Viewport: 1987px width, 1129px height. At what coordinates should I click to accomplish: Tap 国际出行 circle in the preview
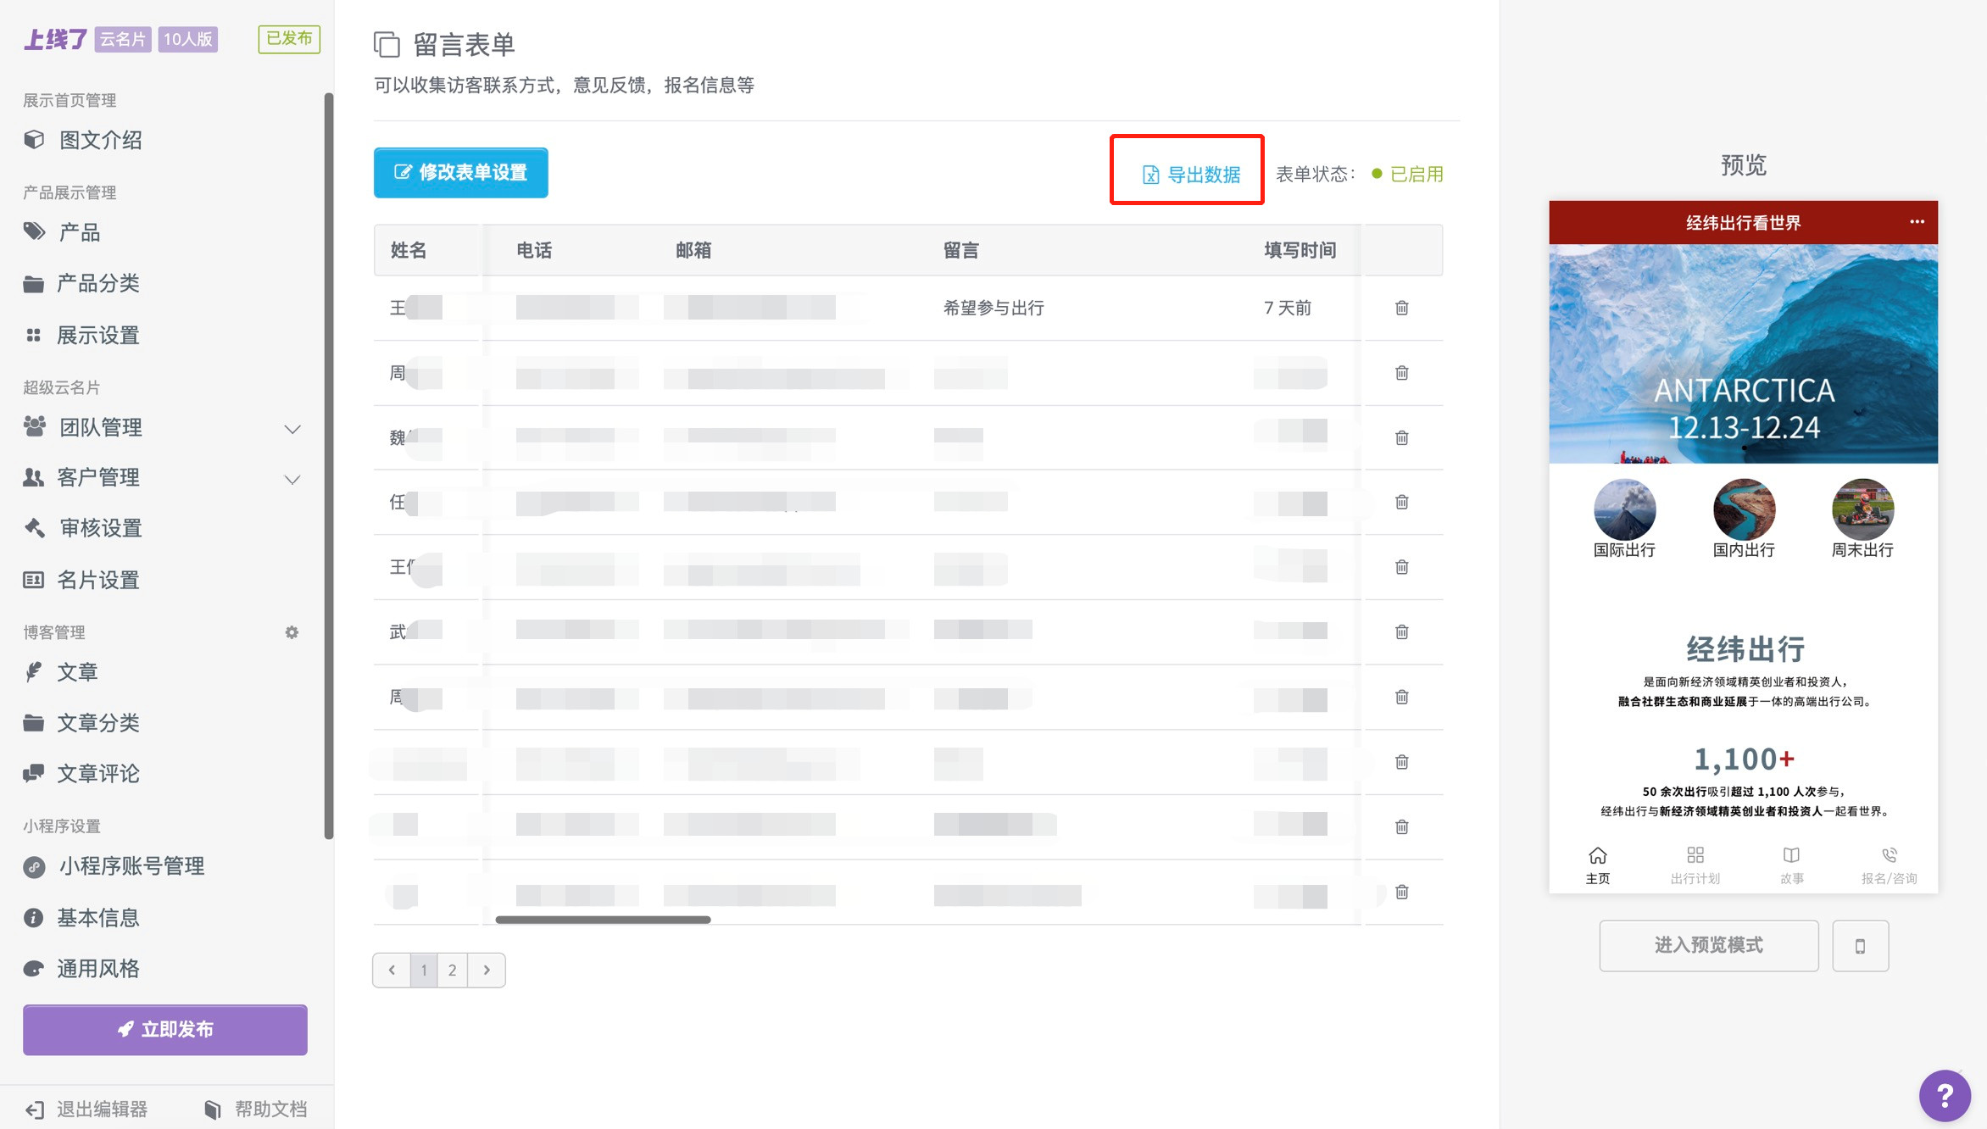(x=1623, y=509)
